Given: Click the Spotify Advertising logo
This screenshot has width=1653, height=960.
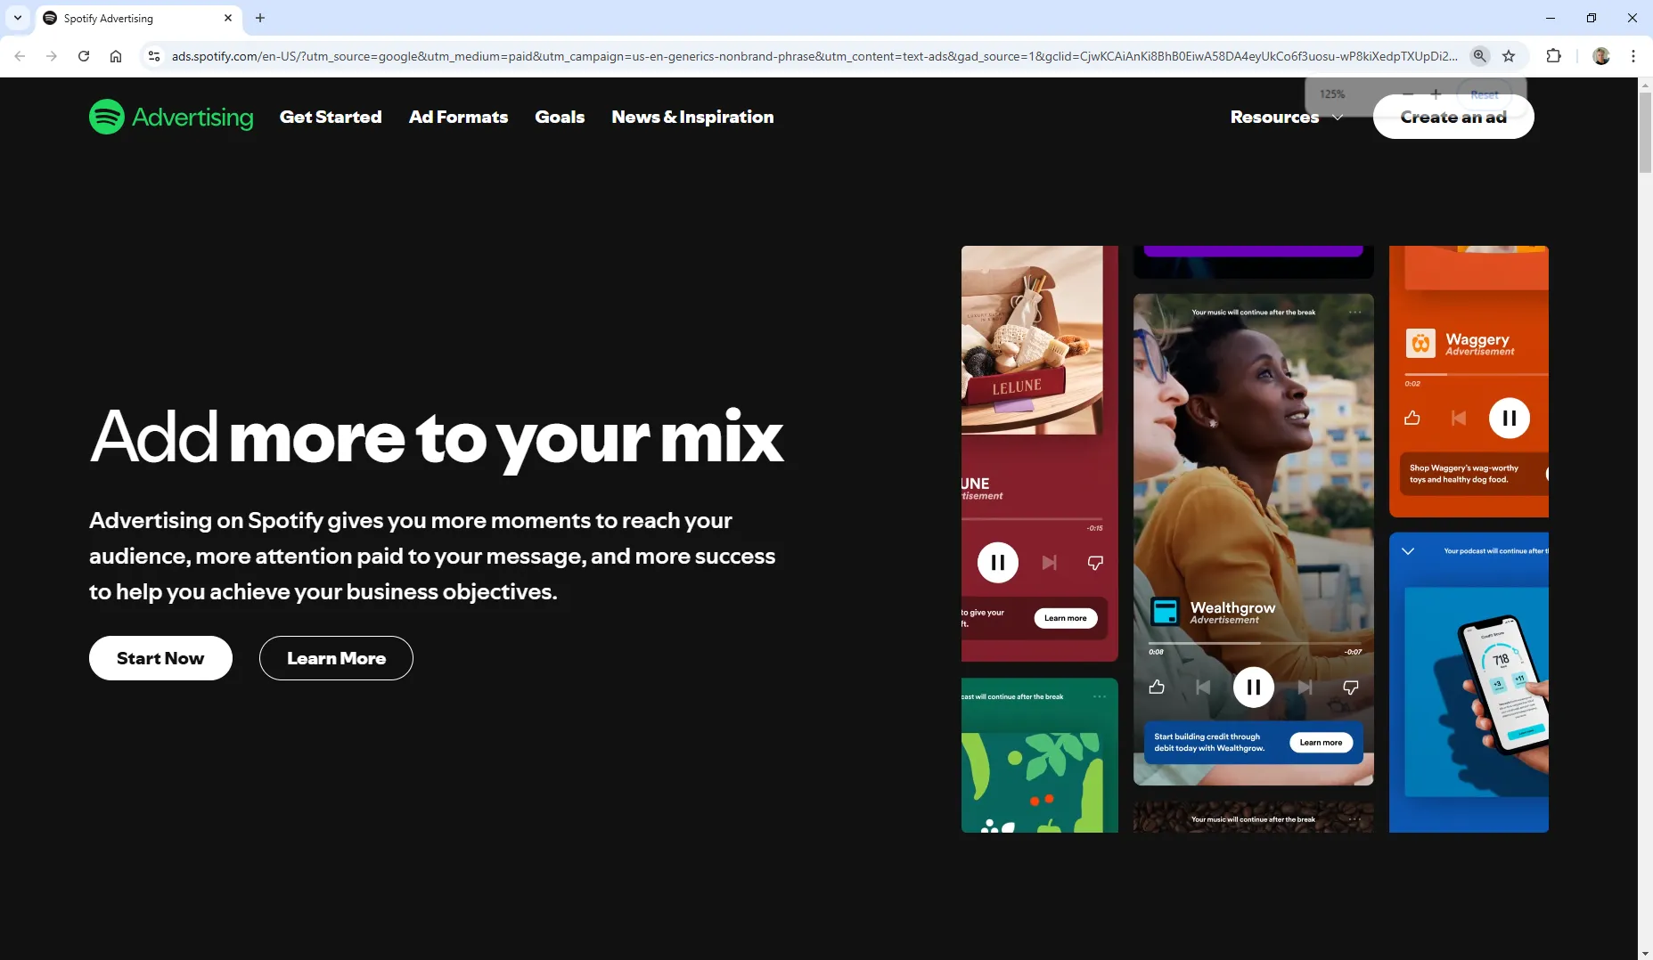Looking at the screenshot, I should coord(171,117).
